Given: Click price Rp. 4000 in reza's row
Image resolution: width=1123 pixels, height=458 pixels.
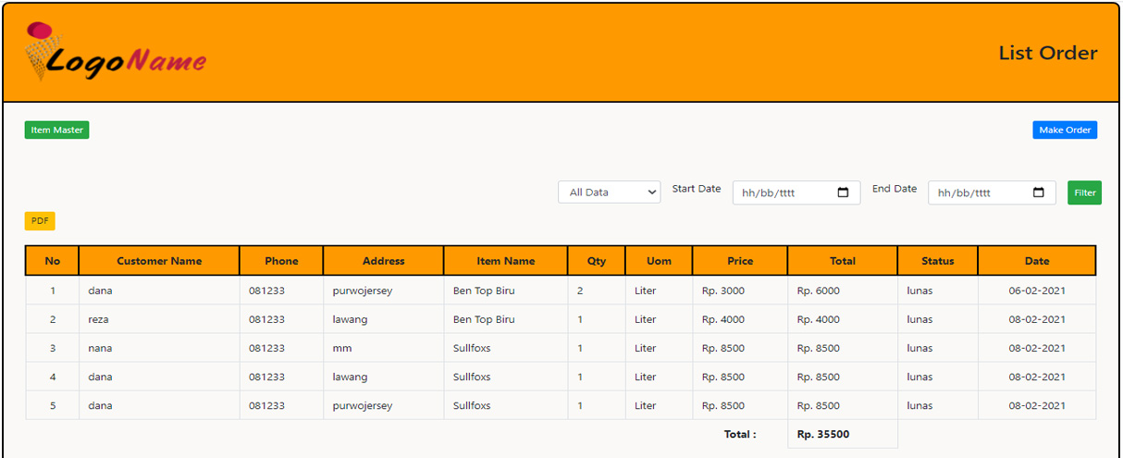Looking at the screenshot, I should [x=723, y=319].
